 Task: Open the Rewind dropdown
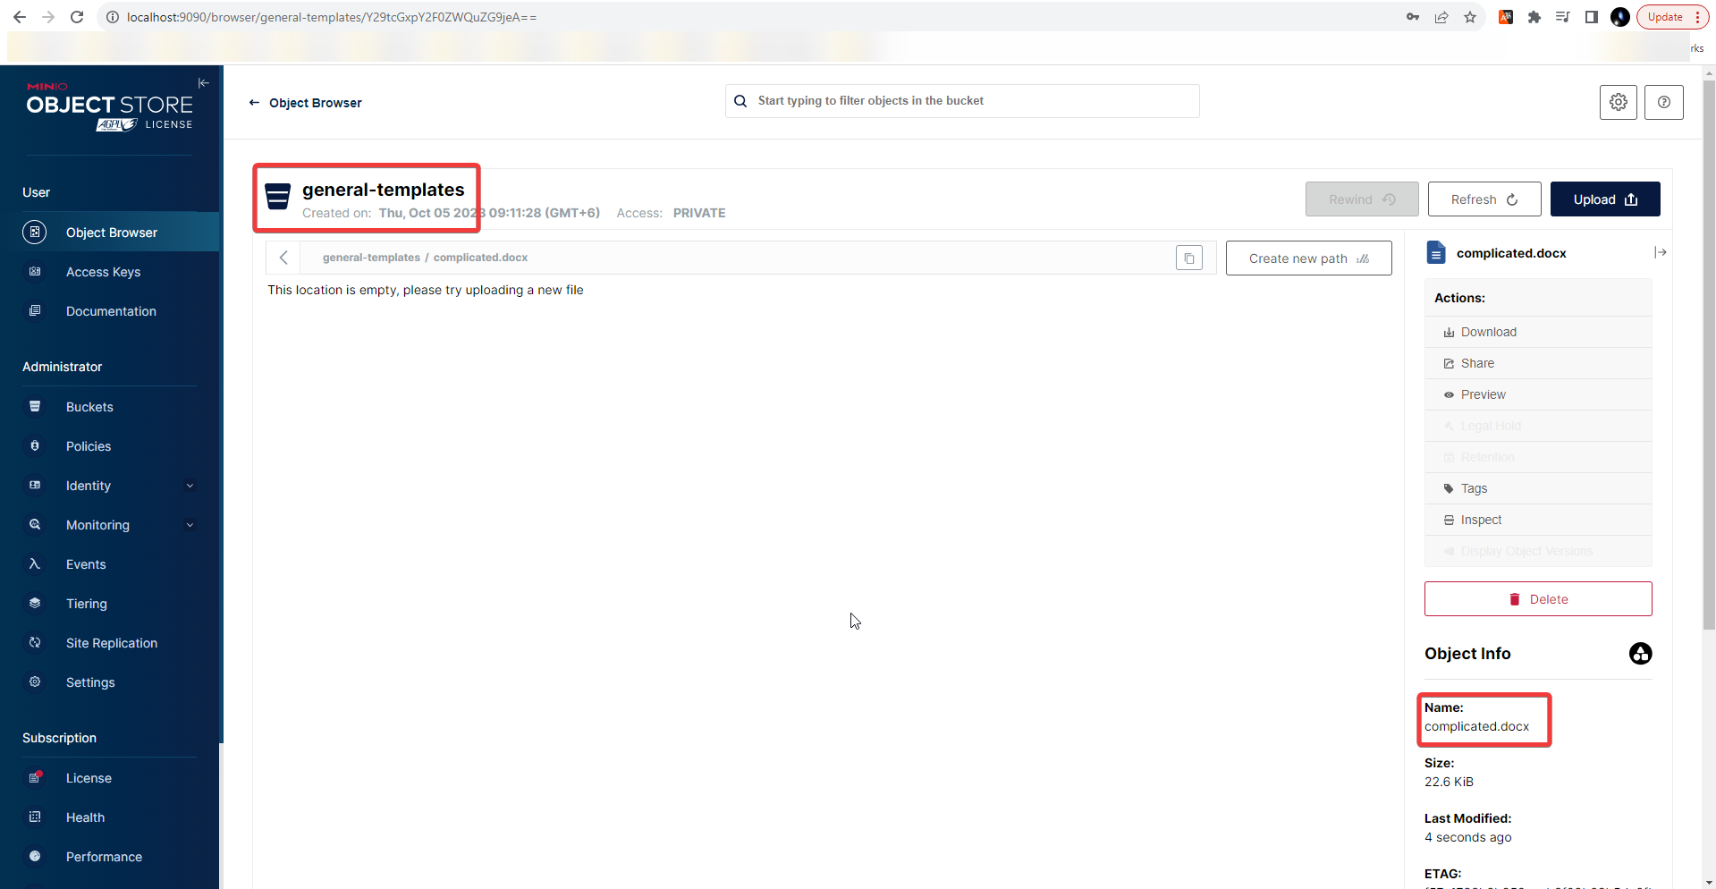1361,199
